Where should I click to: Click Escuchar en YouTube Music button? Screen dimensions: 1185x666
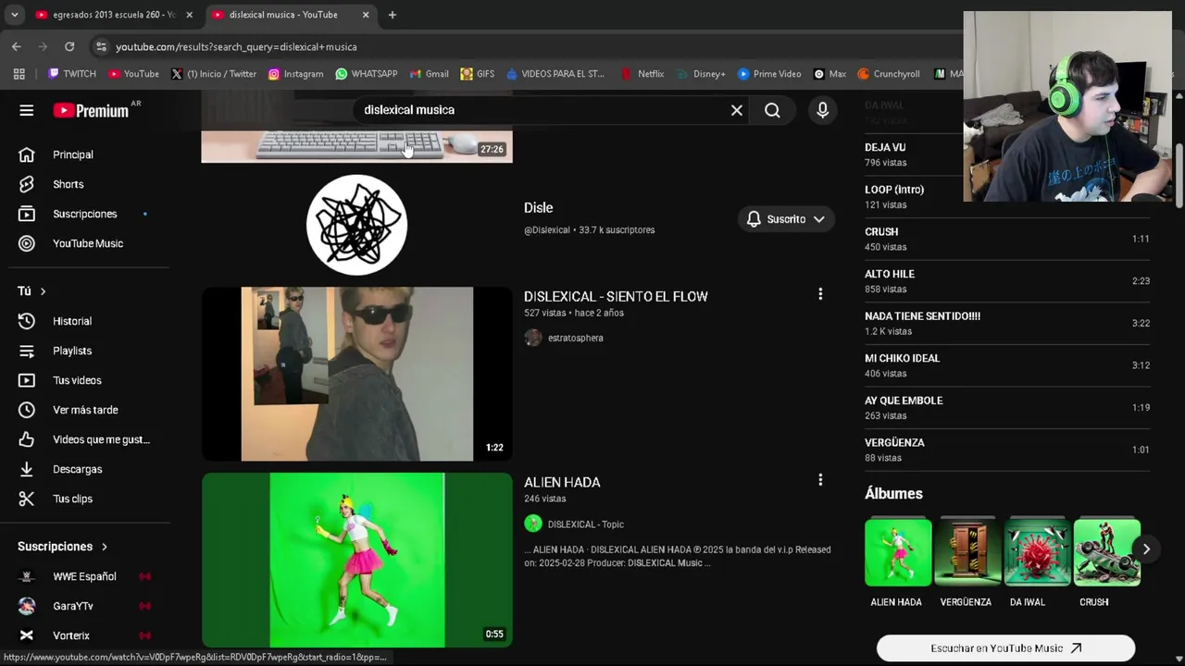[x=1005, y=648]
